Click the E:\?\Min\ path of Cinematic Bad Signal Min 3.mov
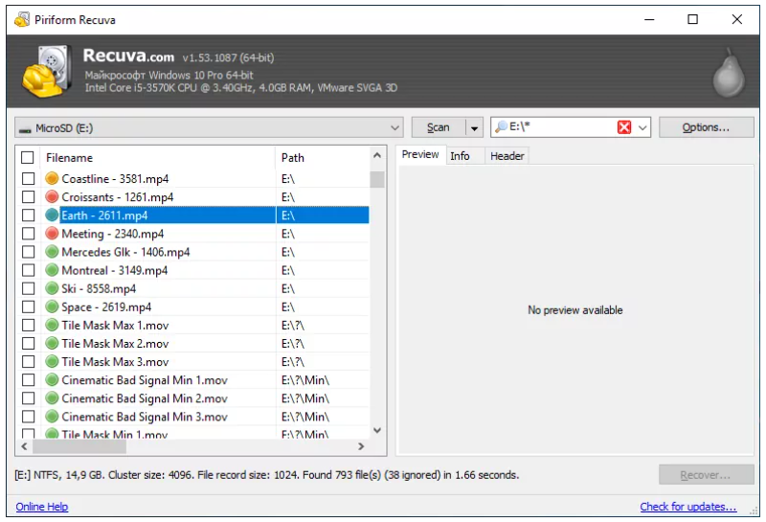 pos(305,417)
